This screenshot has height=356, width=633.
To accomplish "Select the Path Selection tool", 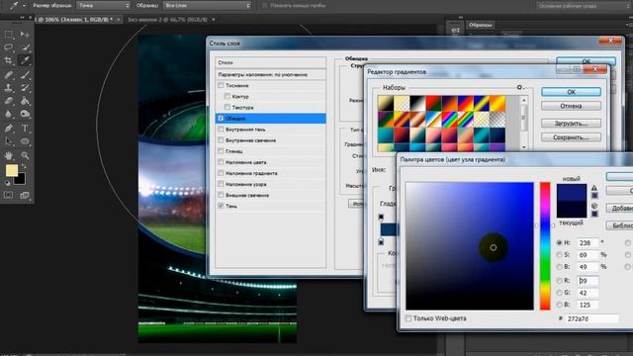I will pos(9,141).
